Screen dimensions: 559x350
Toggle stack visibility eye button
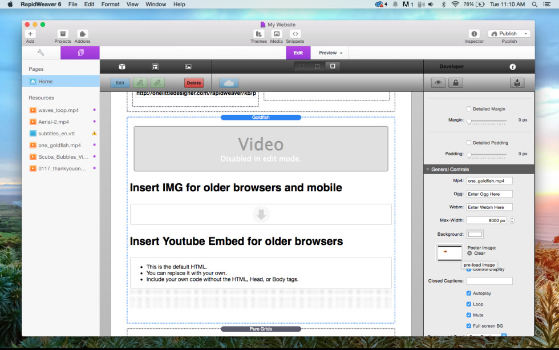point(438,83)
